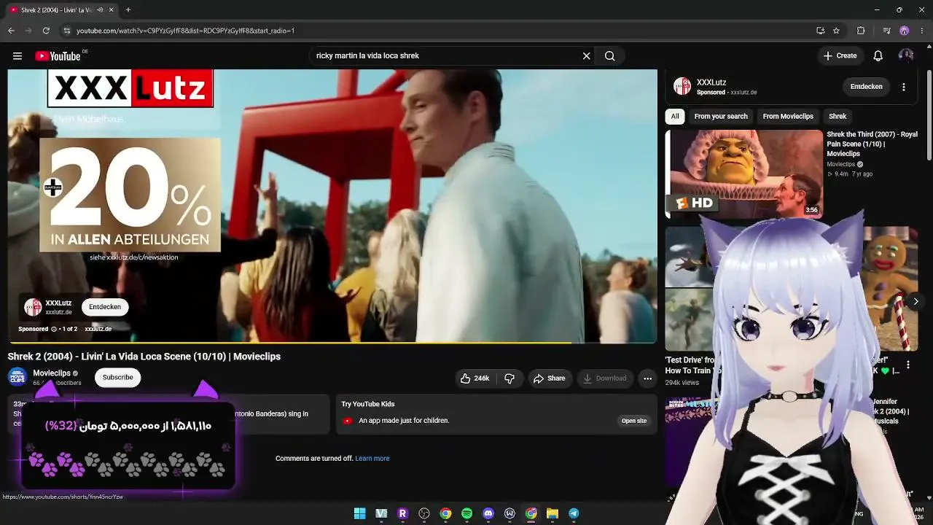The width and height of the screenshot is (933, 525).
Task: Click the YouTube Kids app icon
Action: click(348, 421)
